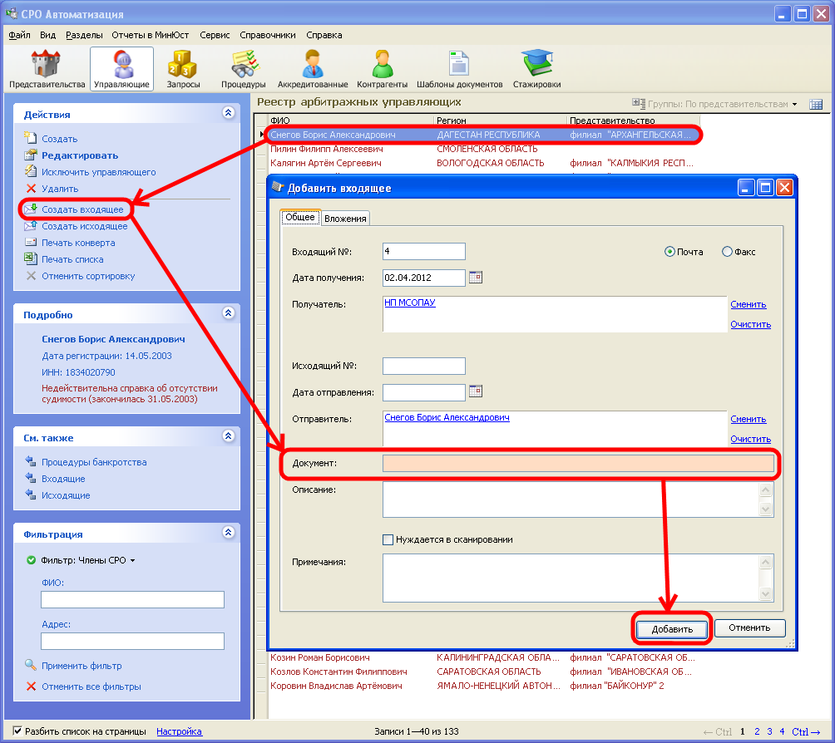Open the Справочники menu
Screen dimensions: 835x743
coord(268,35)
